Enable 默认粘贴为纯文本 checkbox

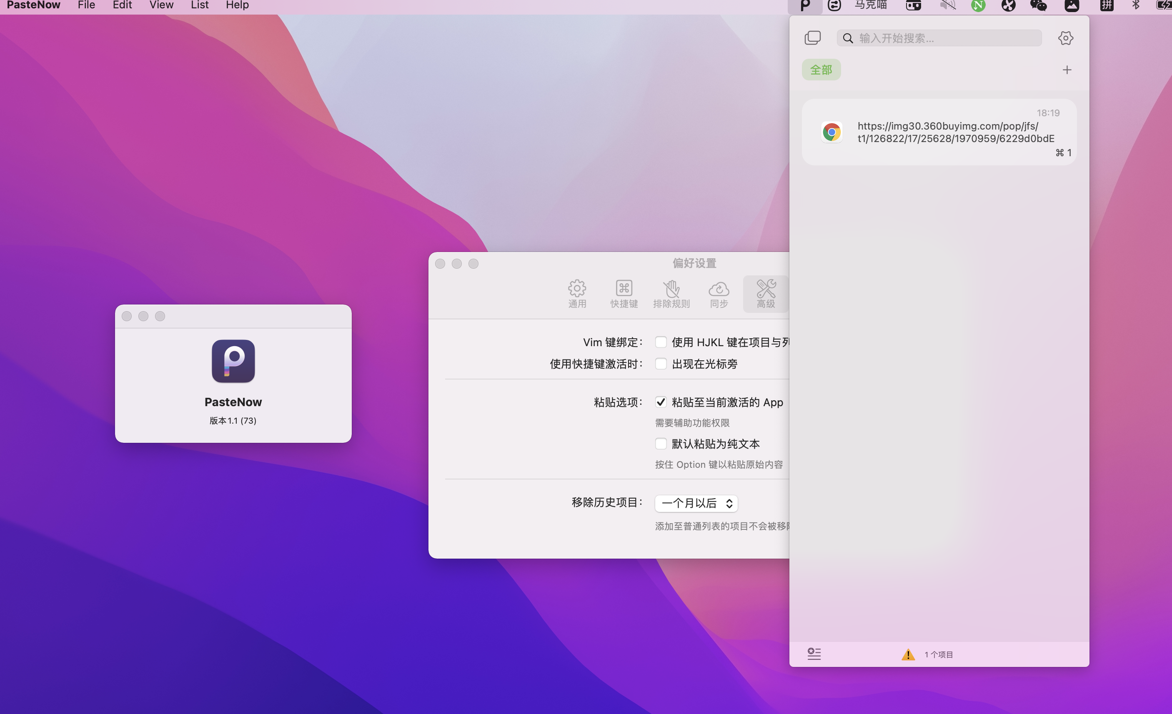click(661, 444)
